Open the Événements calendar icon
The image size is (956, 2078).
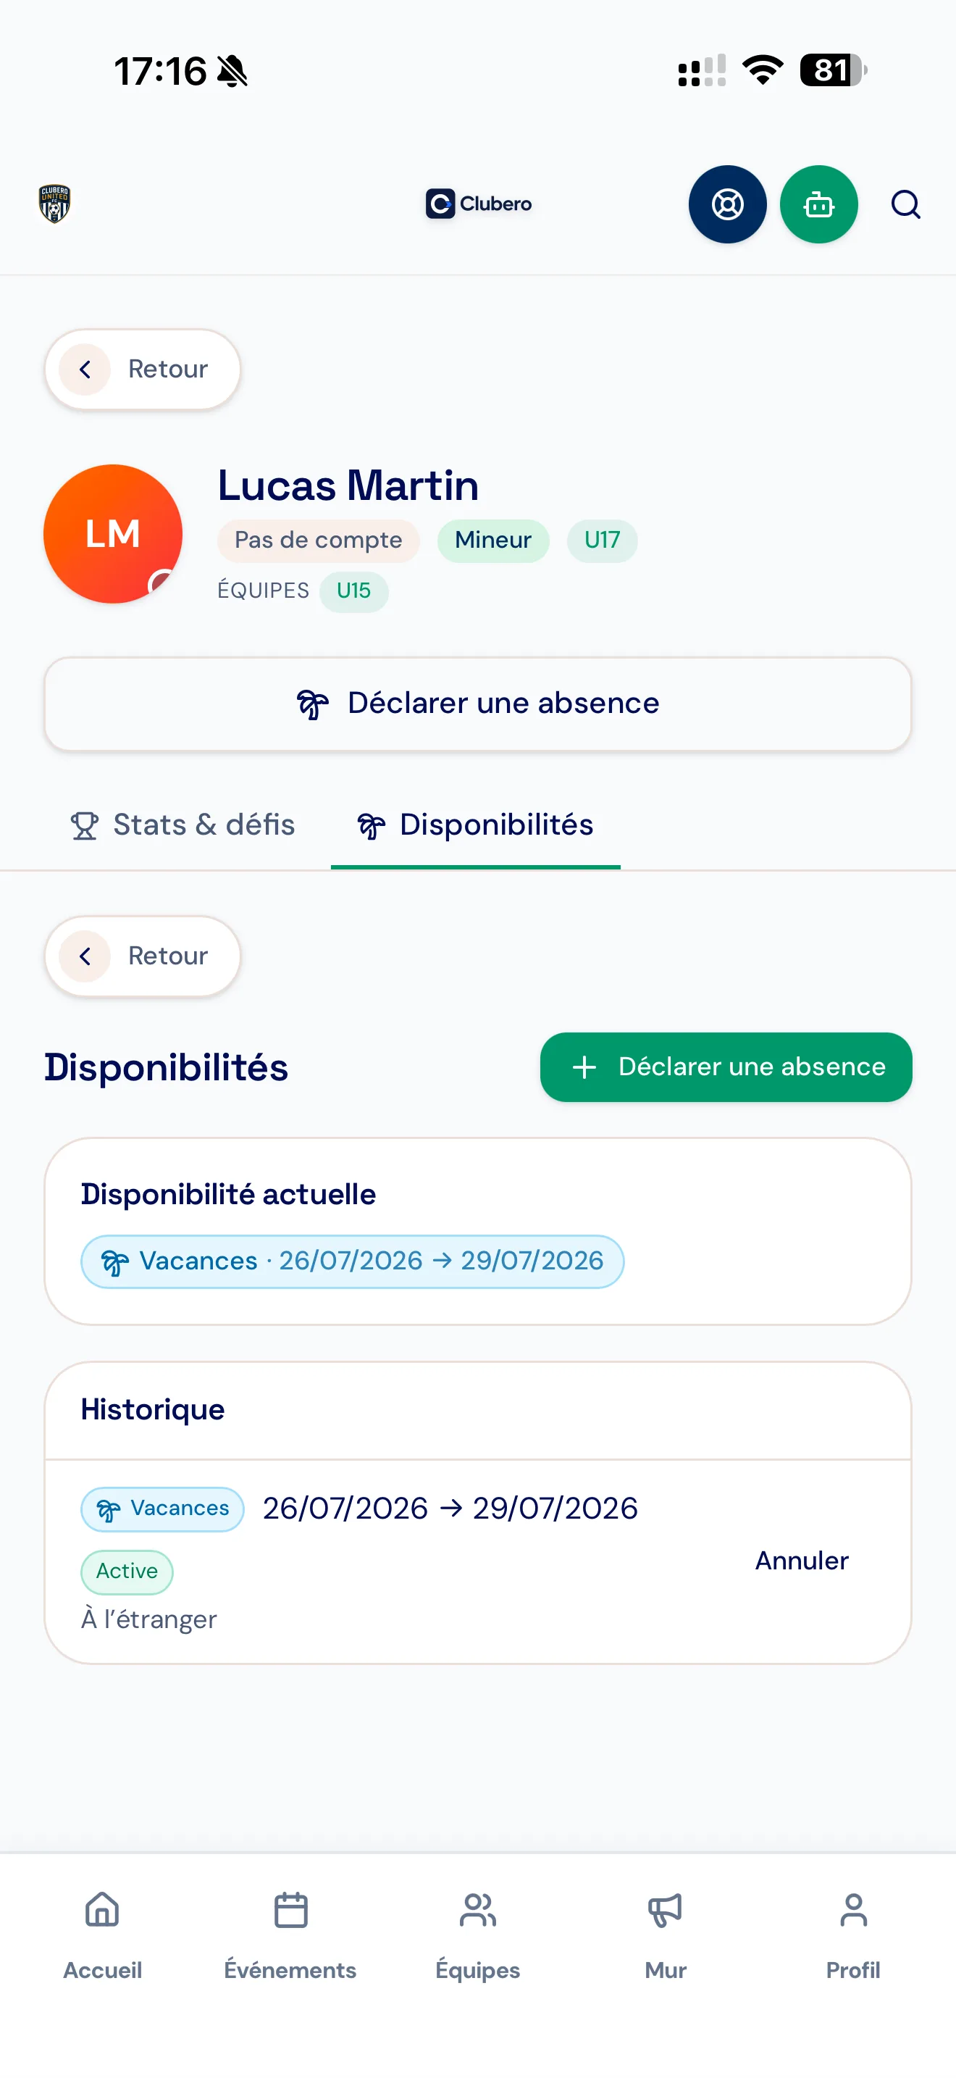(x=290, y=1909)
